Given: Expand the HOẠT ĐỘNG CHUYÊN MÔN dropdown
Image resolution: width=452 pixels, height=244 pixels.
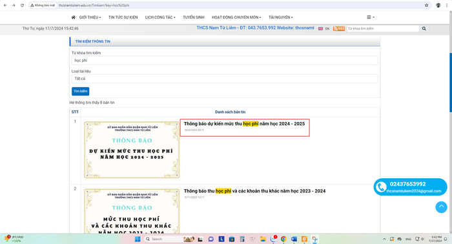Looking at the screenshot, I should [236, 17].
